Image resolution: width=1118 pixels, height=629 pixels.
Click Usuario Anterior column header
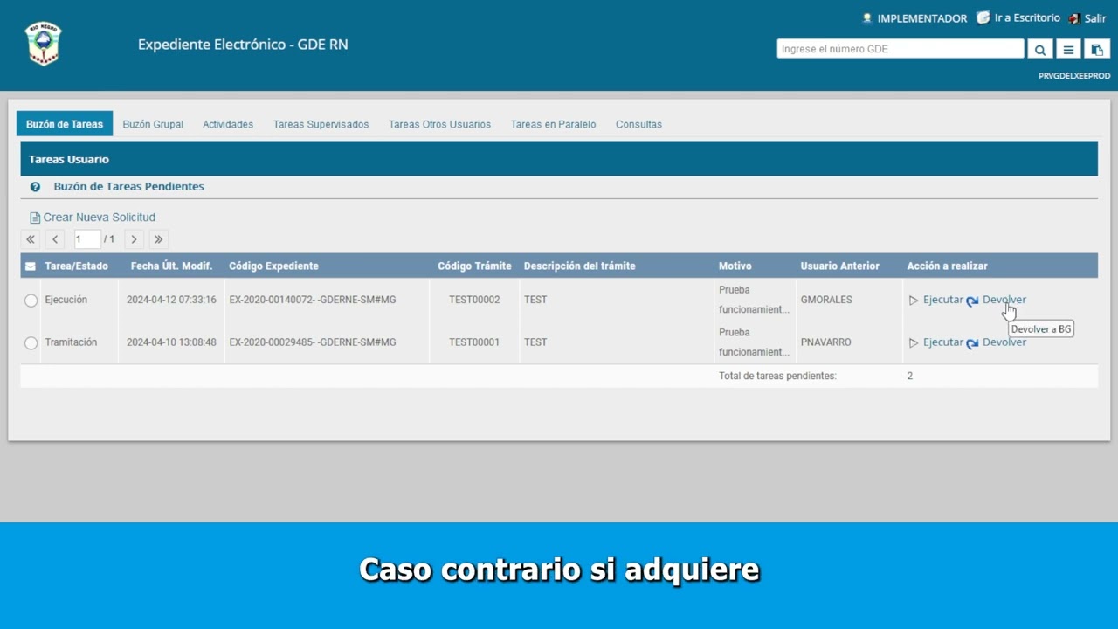click(x=840, y=266)
